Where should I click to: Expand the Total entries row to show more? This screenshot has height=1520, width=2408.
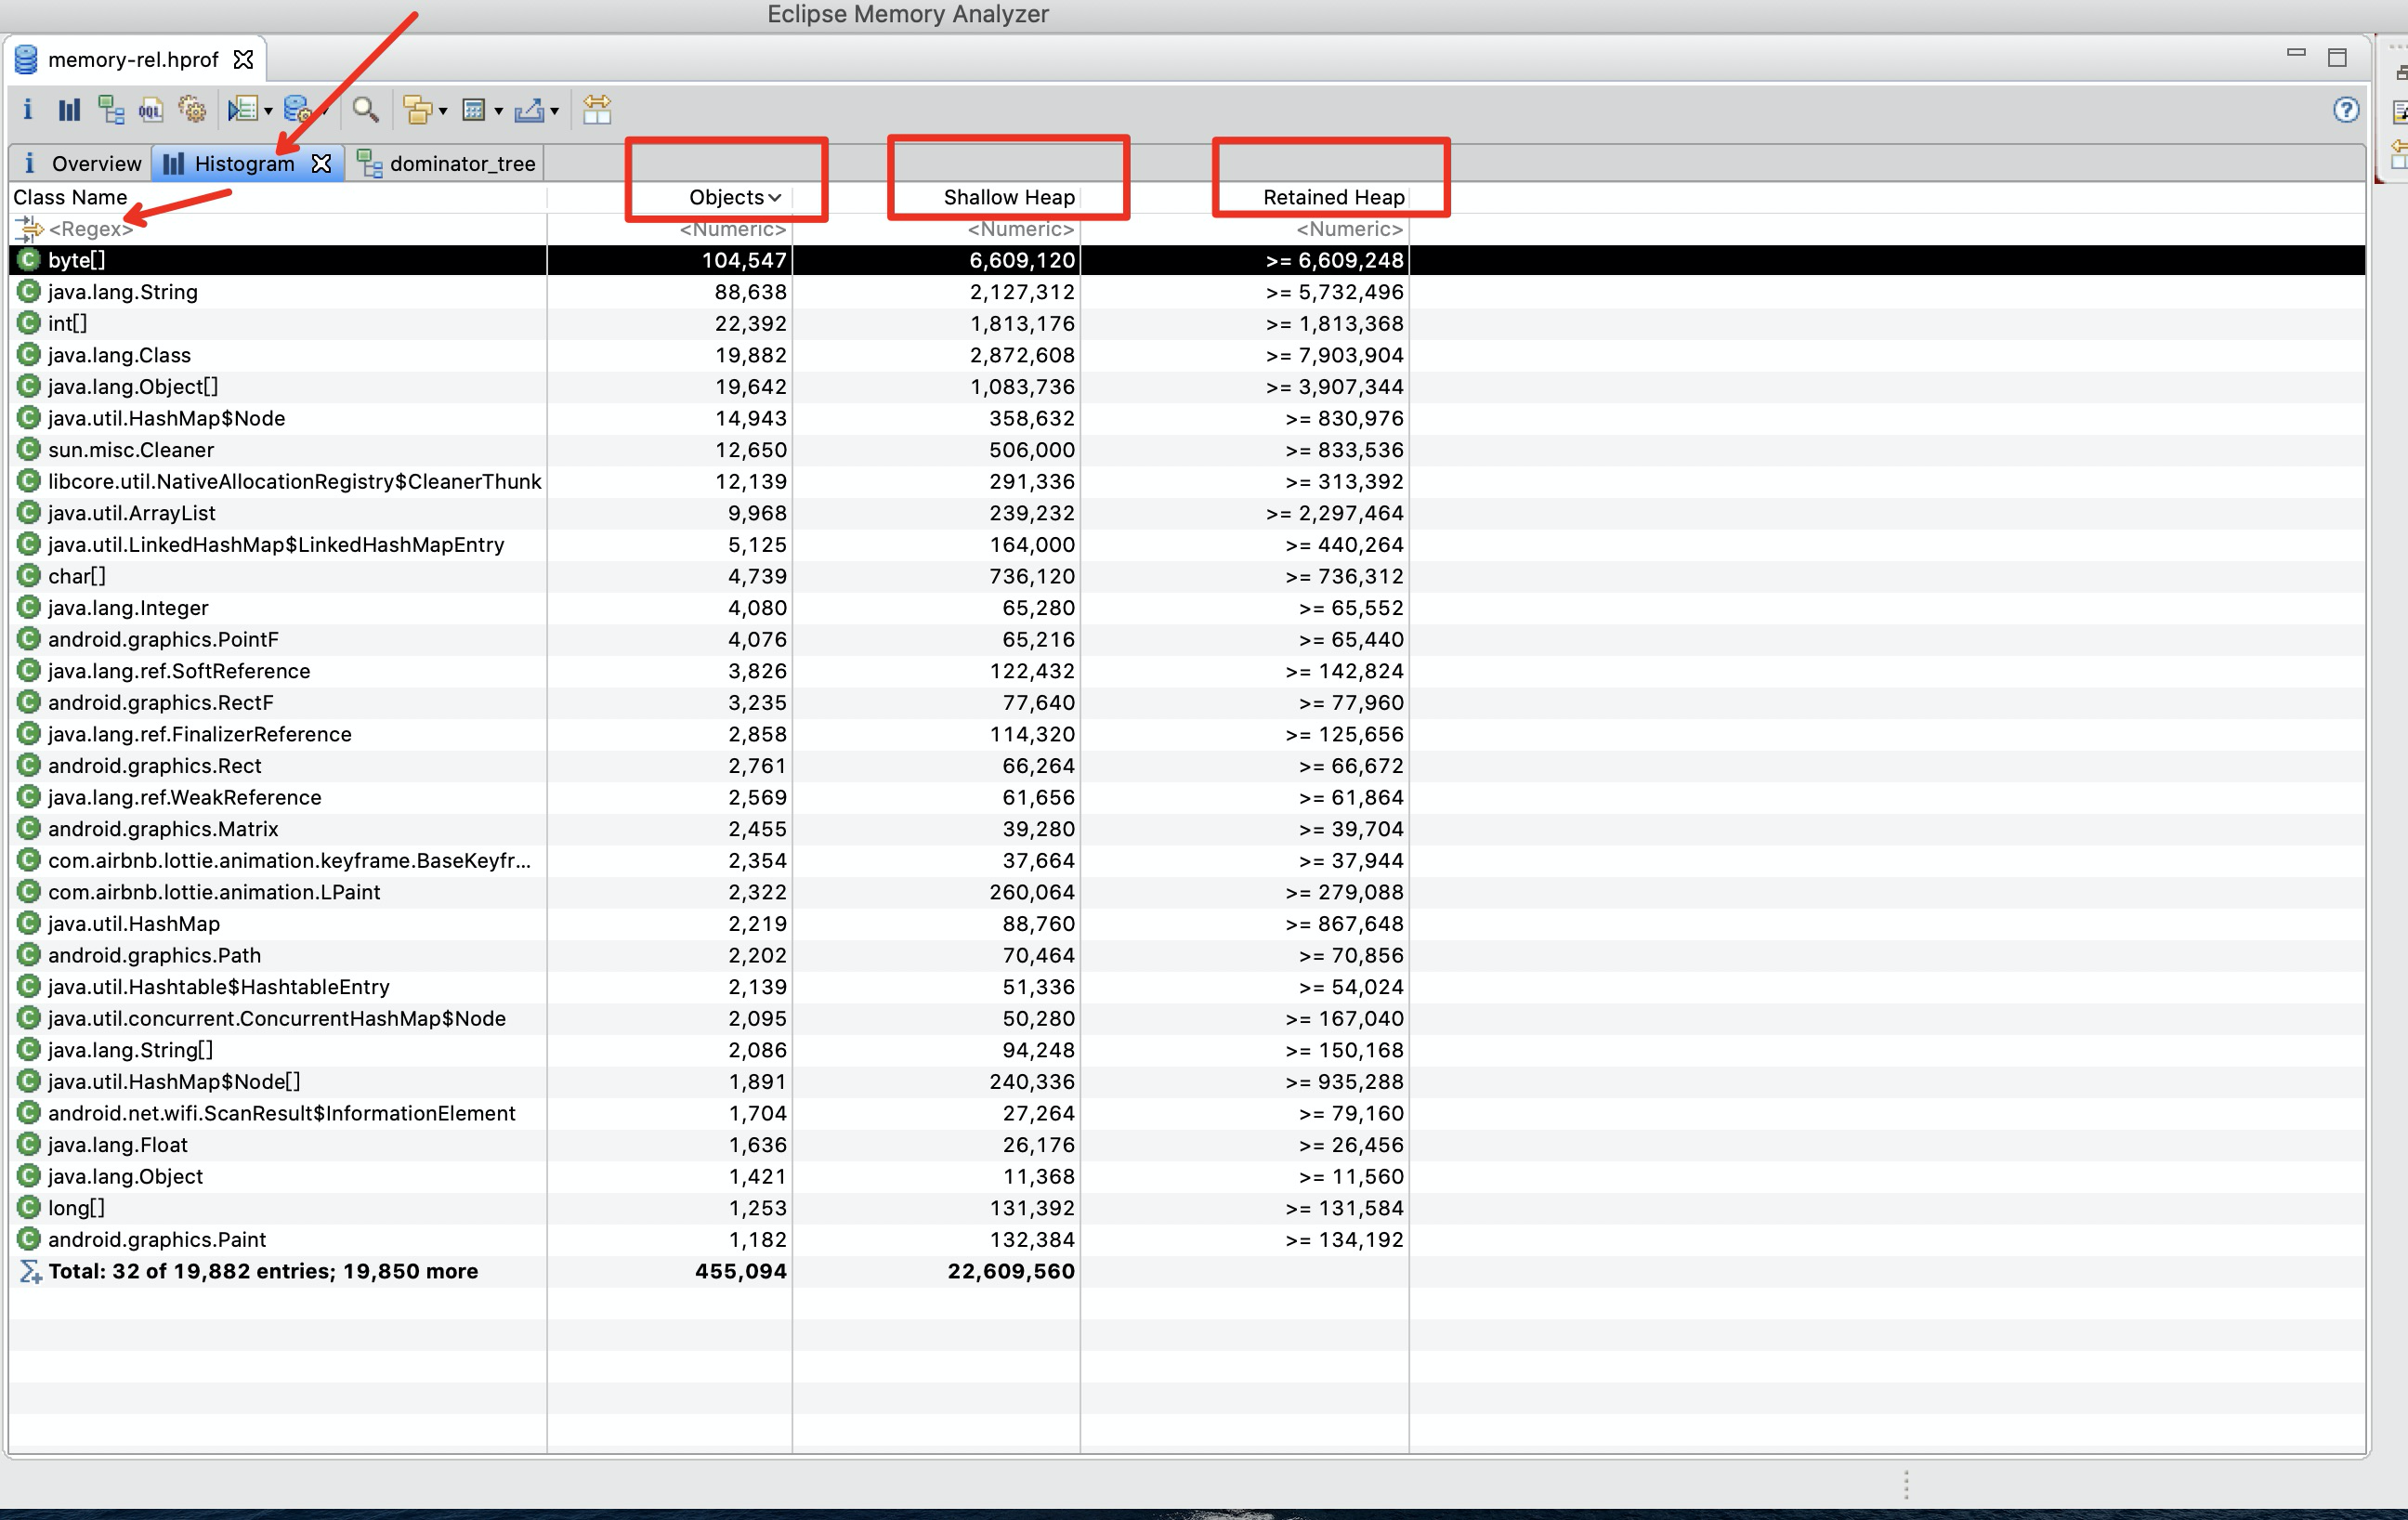click(x=262, y=1271)
